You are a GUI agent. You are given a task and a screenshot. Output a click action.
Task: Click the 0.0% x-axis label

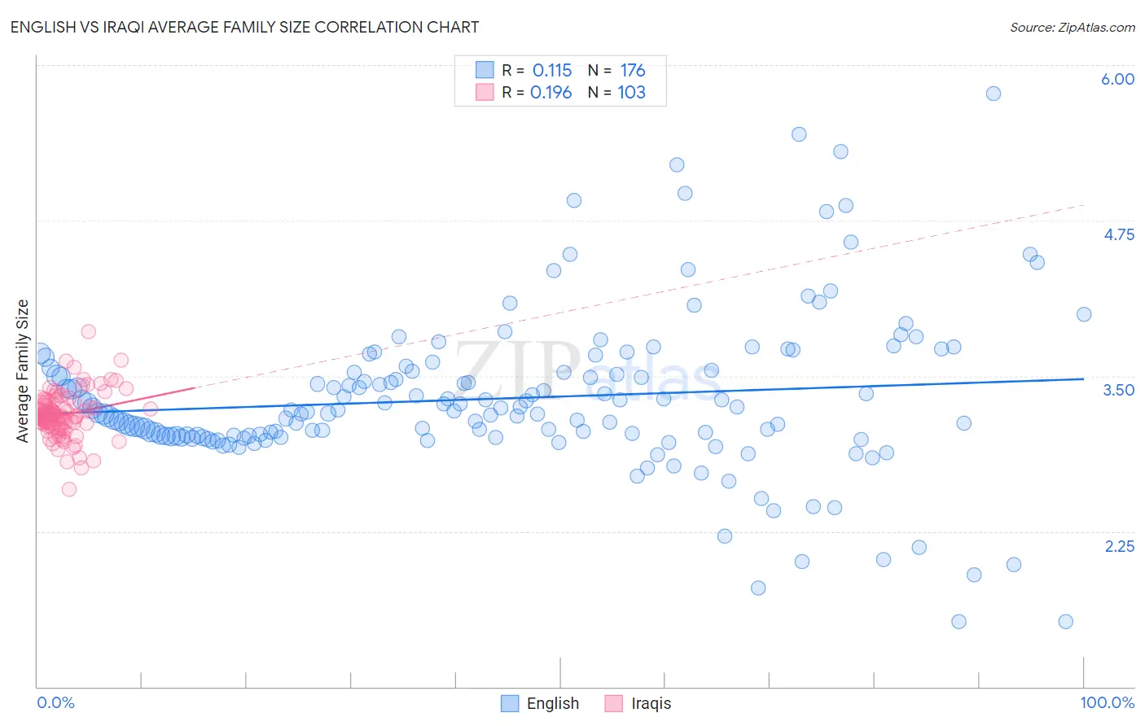point(55,702)
